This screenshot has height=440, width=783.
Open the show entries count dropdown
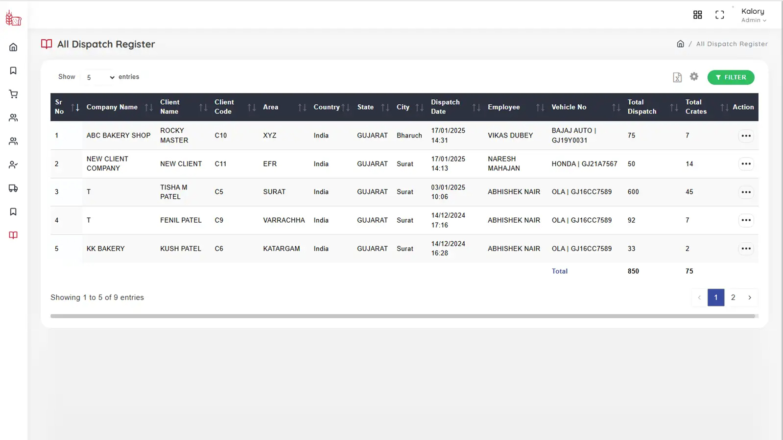click(99, 77)
